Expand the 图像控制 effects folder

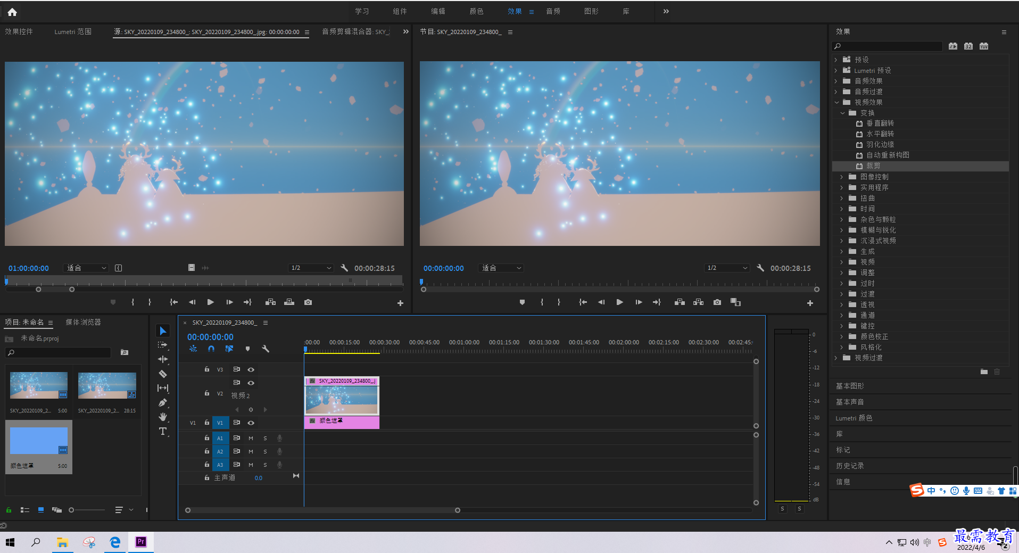coord(842,177)
